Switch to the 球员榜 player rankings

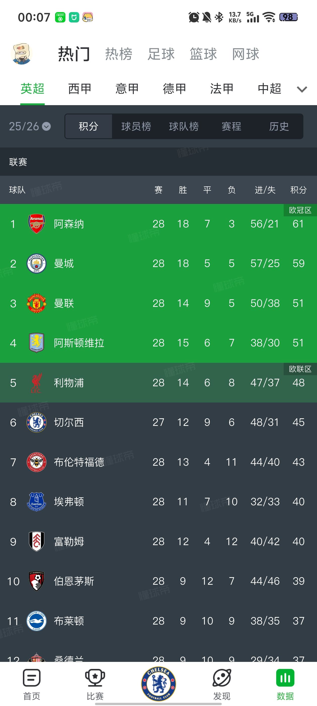pyautogui.click(x=136, y=126)
